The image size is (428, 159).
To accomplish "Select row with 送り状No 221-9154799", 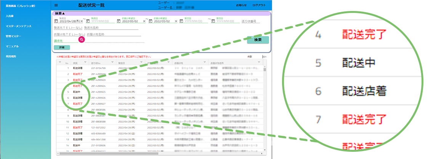I will [160, 68].
